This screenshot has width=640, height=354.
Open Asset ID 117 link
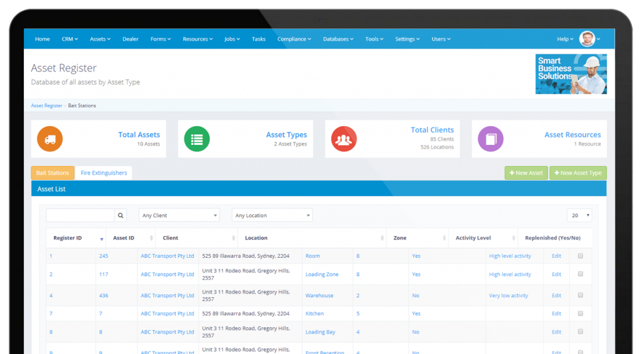click(104, 275)
